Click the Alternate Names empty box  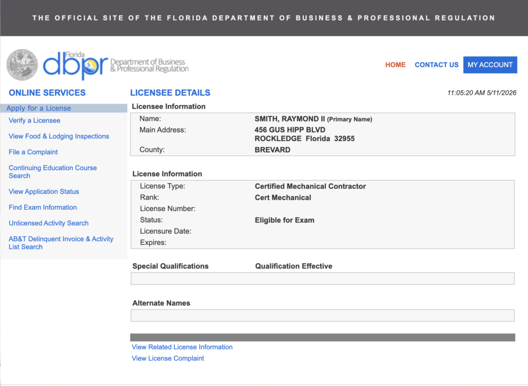point(323,315)
